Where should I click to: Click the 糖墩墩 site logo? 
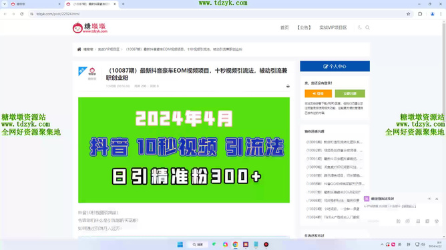(x=90, y=28)
